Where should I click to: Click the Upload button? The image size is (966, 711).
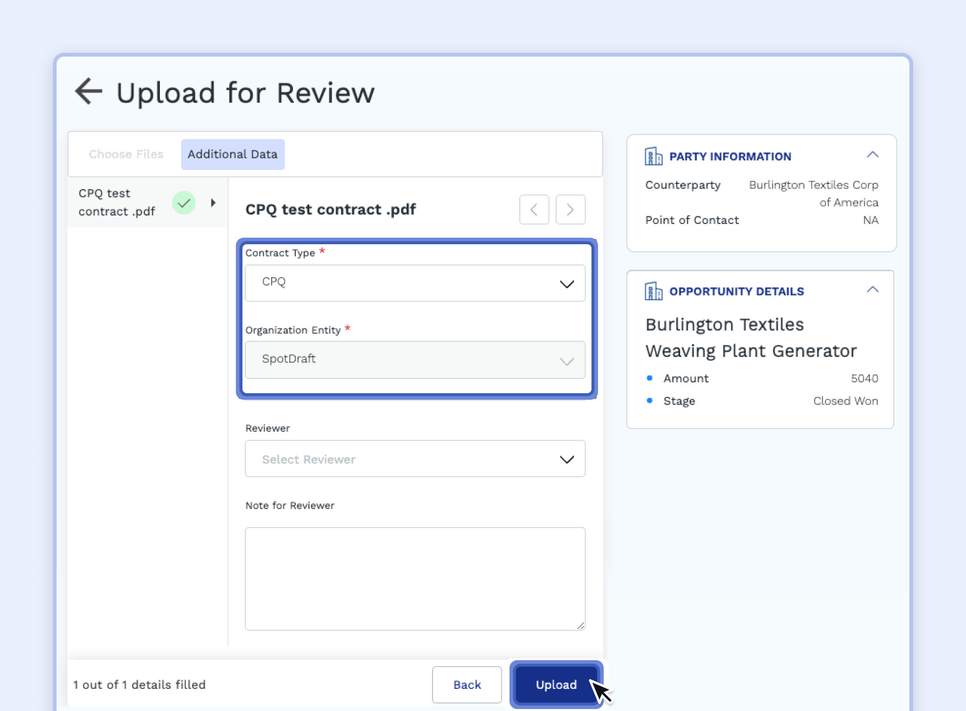click(556, 685)
